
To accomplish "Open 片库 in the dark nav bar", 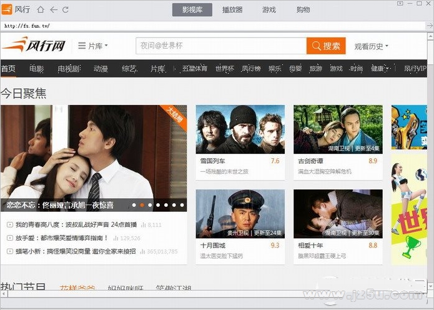I will coord(158,68).
